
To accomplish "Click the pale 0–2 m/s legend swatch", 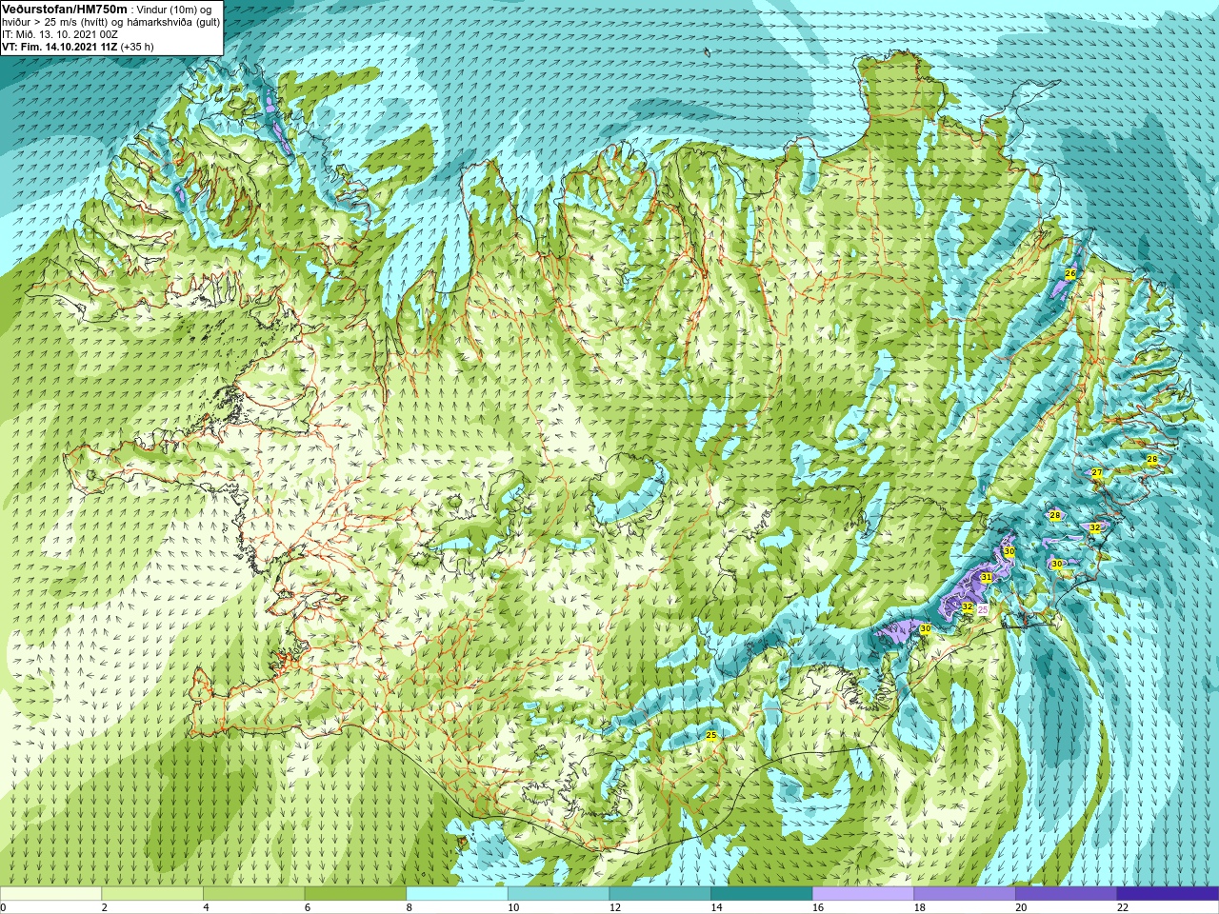I will [x=50, y=894].
